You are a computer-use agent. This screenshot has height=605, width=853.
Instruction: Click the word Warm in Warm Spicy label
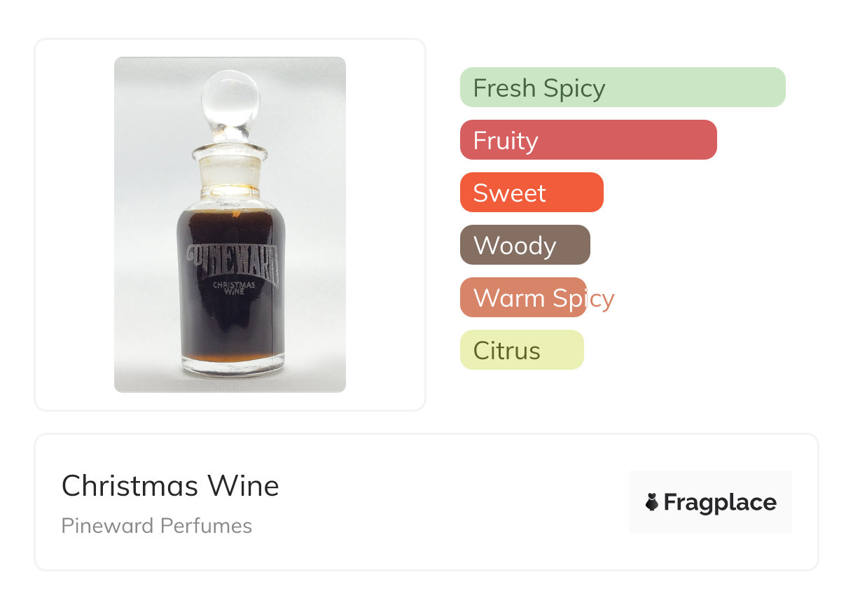(508, 298)
